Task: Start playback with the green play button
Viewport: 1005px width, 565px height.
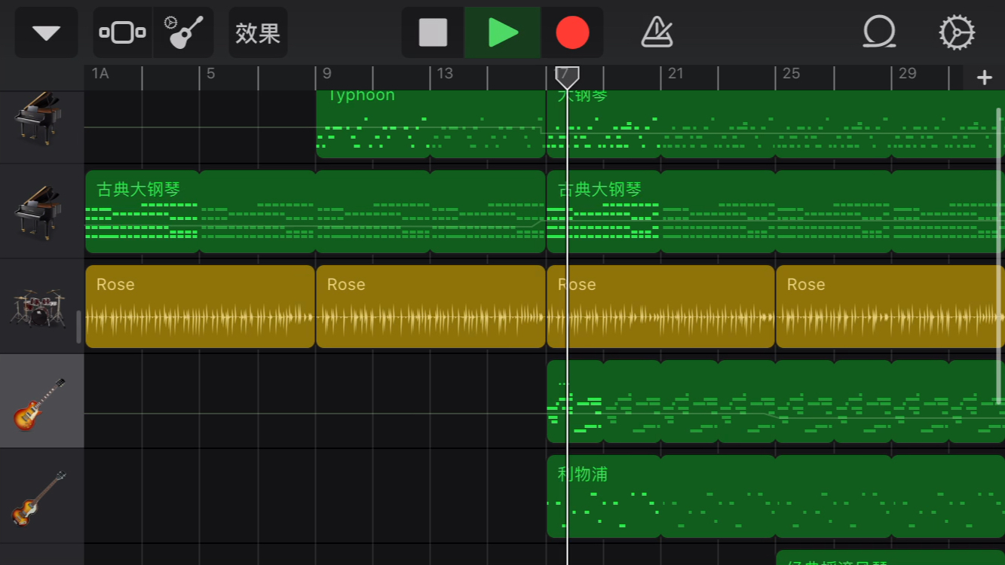Action: click(x=502, y=33)
